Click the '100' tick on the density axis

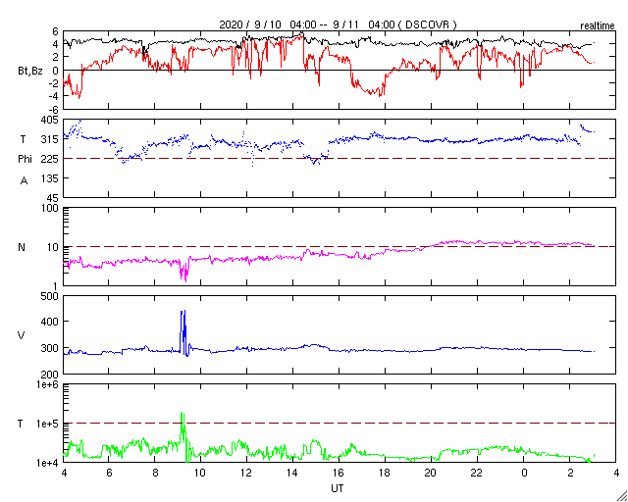(51, 209)
